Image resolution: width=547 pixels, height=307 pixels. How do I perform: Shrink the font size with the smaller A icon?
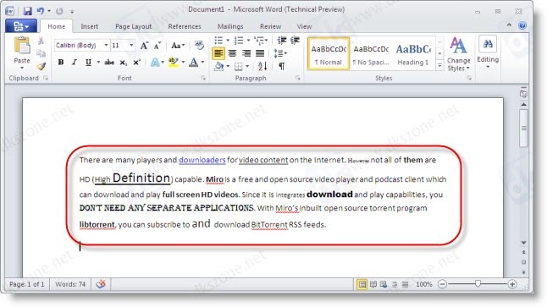[x=157, y=46]
